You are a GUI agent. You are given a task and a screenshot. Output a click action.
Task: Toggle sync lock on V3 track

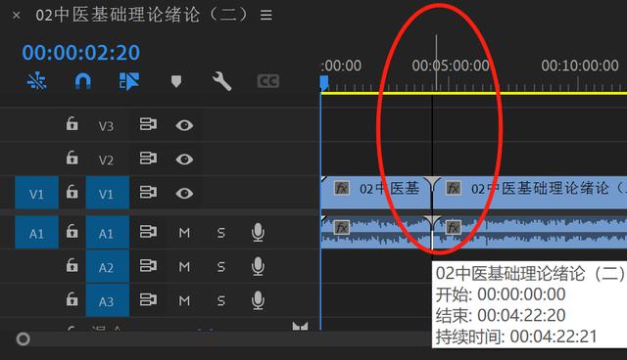[x=148, y=124]
